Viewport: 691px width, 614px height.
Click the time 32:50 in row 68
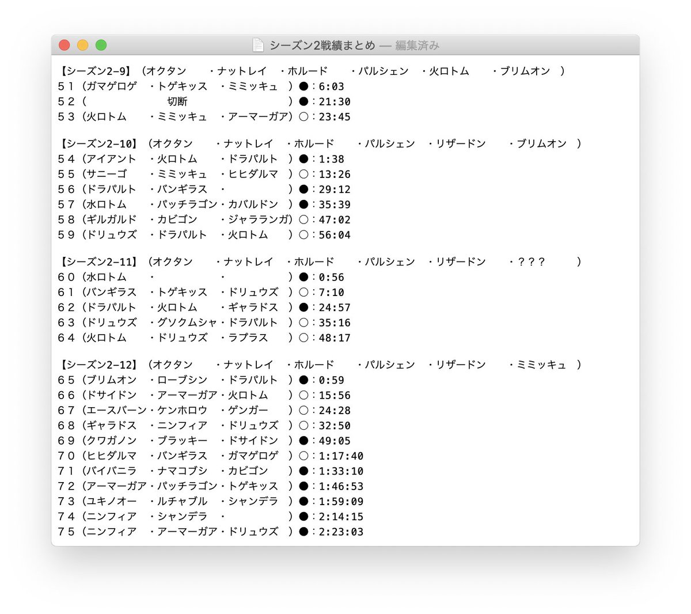(335, 426)
